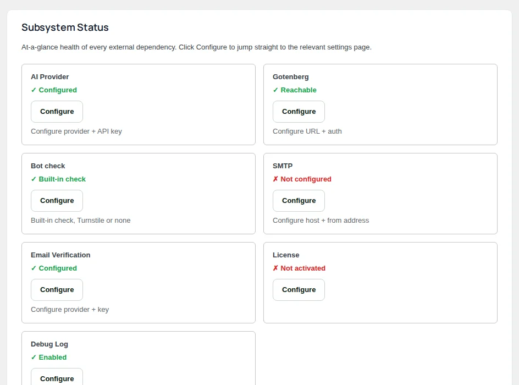Click the SMTP card title
This screenshot has width=519, height=385.
(x=283, y=166)
